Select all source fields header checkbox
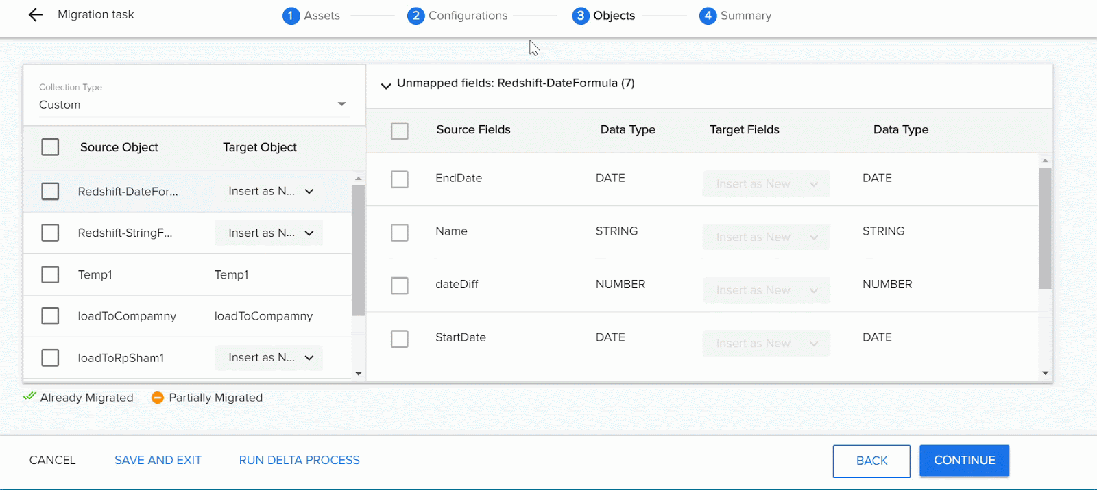The image size is (1097, 490). point(399,131)
